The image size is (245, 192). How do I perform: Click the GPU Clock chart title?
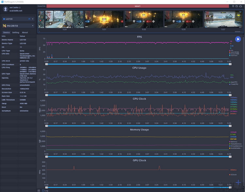139,160
